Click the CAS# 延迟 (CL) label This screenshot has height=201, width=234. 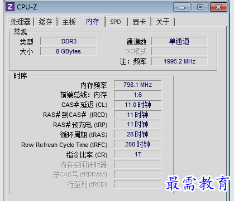84,105
